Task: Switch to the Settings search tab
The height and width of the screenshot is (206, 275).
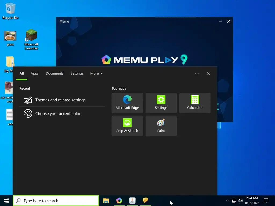Action: [77, 73]
